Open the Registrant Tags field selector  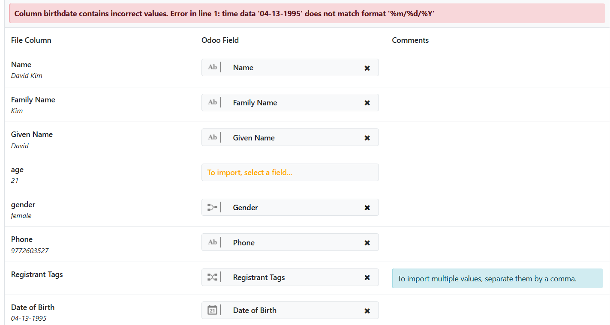tap(291, 277)
